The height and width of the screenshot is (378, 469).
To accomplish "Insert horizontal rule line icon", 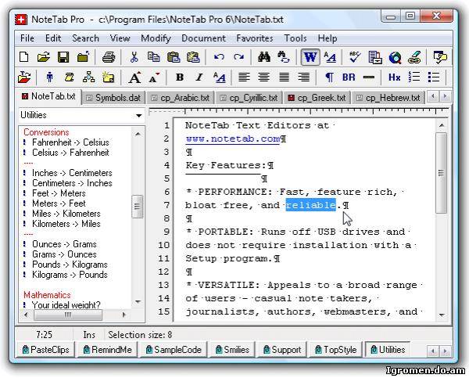I will pos(368,77).
